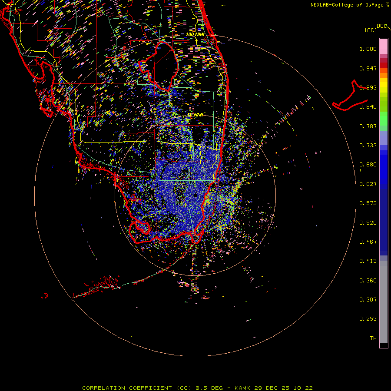Pick the gray color bar segment

[x=384, y=302]
